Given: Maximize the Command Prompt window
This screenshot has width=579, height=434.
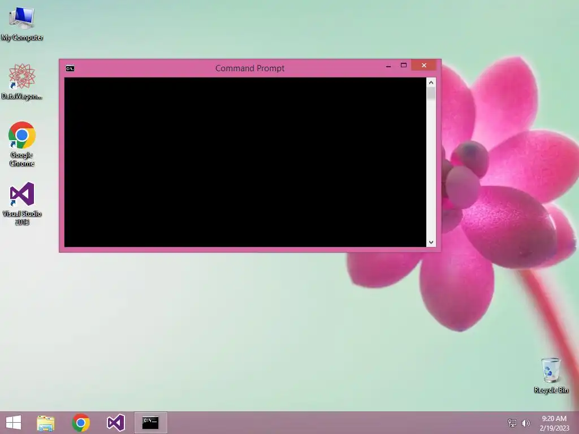Looking at the screenshot, I should click(404, 66).
